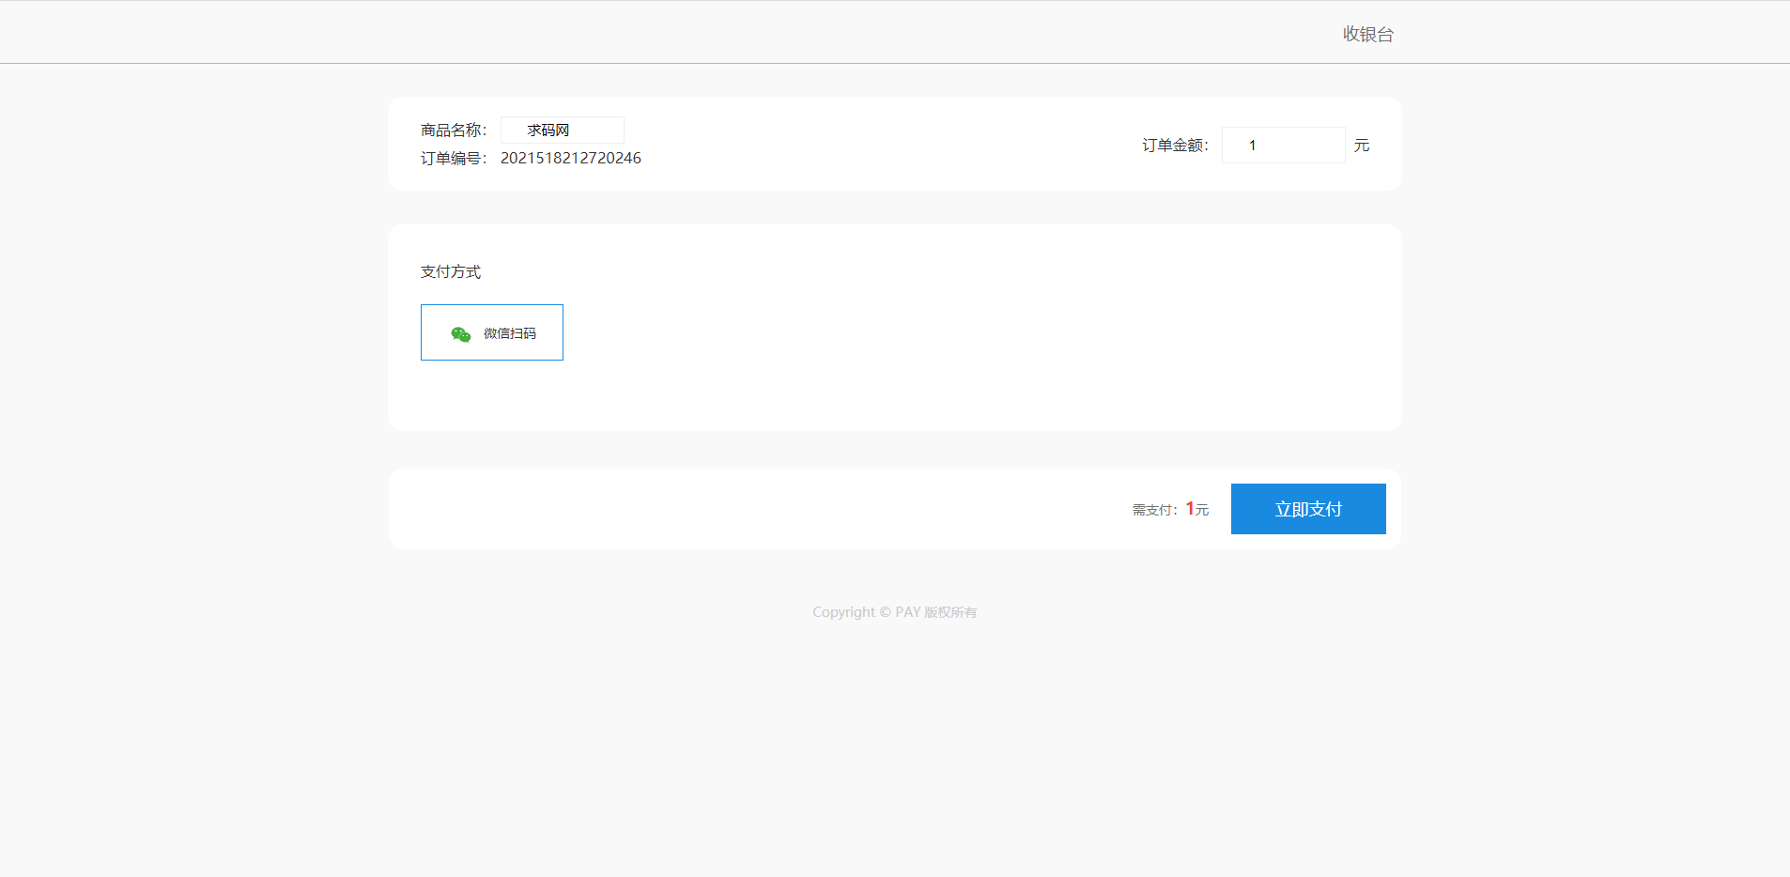Click the PAY word in footer

coord(907,612)
